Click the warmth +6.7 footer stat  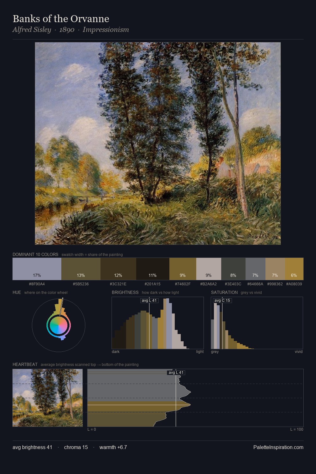click(x=113, y=447)
